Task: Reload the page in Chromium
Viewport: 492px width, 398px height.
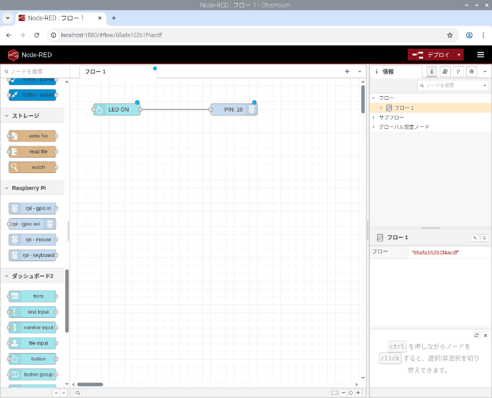Action: coord(37,35)
